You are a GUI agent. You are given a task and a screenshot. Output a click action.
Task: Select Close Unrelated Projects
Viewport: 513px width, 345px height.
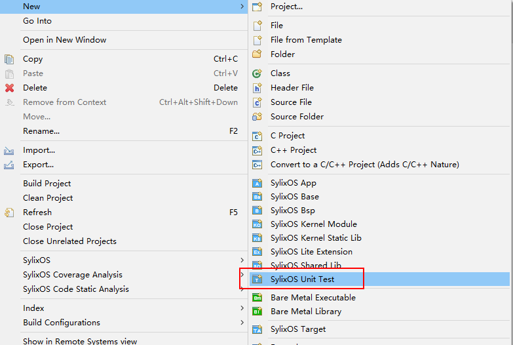[124, 241]
